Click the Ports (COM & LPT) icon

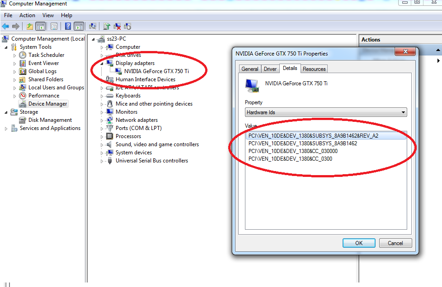110,128
